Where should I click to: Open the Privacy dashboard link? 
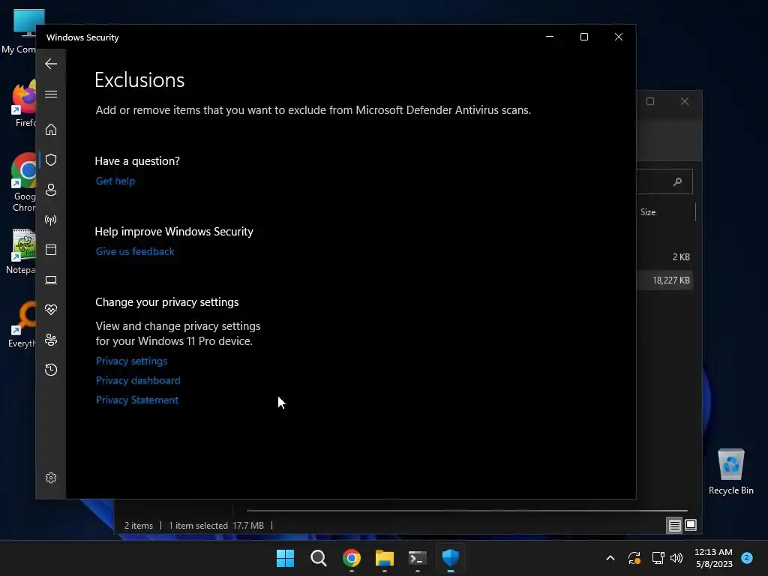point(138,380)
